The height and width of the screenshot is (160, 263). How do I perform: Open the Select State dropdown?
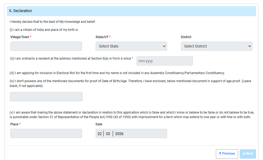[131, 46]
